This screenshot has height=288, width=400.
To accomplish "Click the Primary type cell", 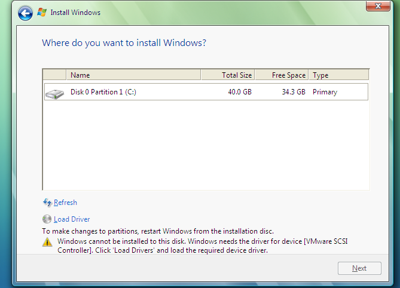I will click(x=325, y=92).
